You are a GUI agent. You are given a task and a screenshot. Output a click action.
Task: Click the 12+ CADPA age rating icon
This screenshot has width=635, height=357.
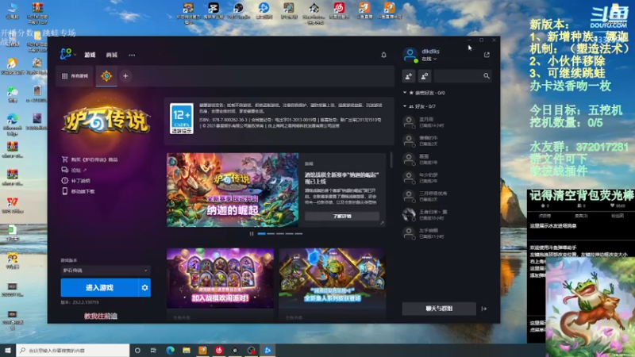tap(182, 118)
